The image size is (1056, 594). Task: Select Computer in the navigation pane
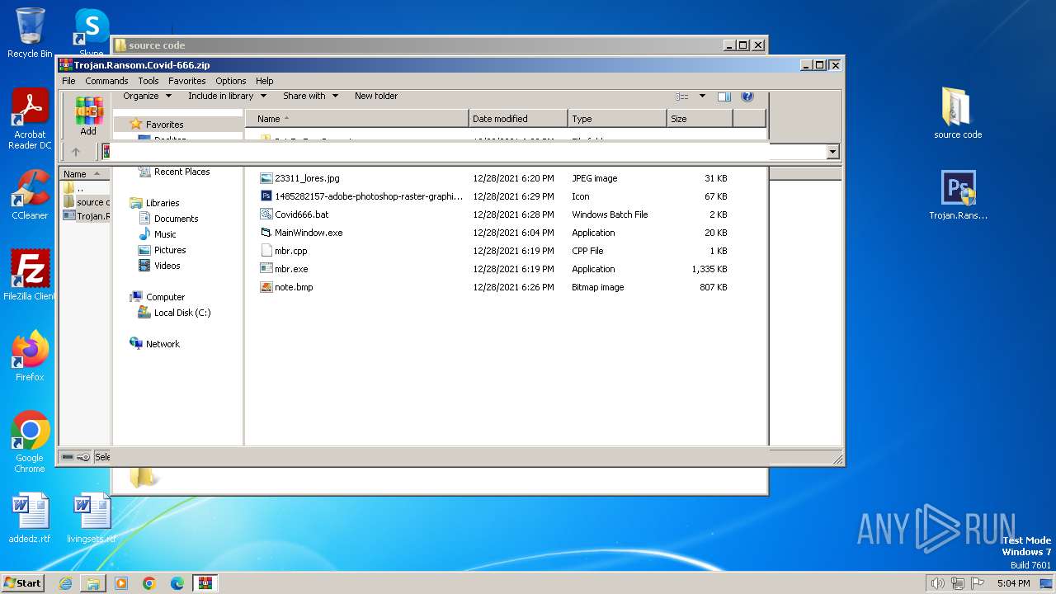tap(158, 297)
